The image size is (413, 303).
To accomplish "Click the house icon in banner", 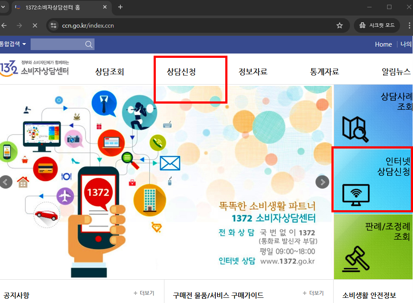I will (23, 182).
